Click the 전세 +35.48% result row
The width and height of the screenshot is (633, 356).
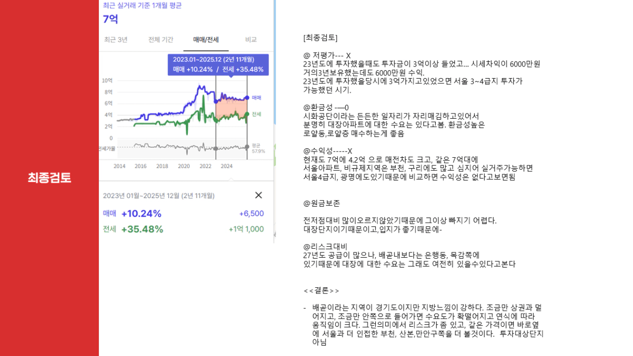point(183,229)
